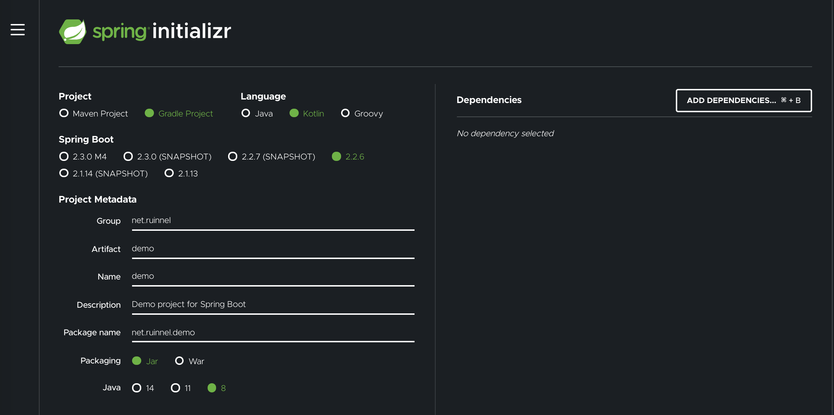
Task: Select Maven Project radio option
Action: (94, 113)
